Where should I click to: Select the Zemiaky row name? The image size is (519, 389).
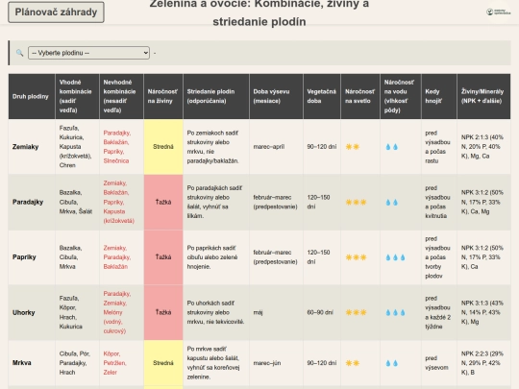(x=26, y=147)
